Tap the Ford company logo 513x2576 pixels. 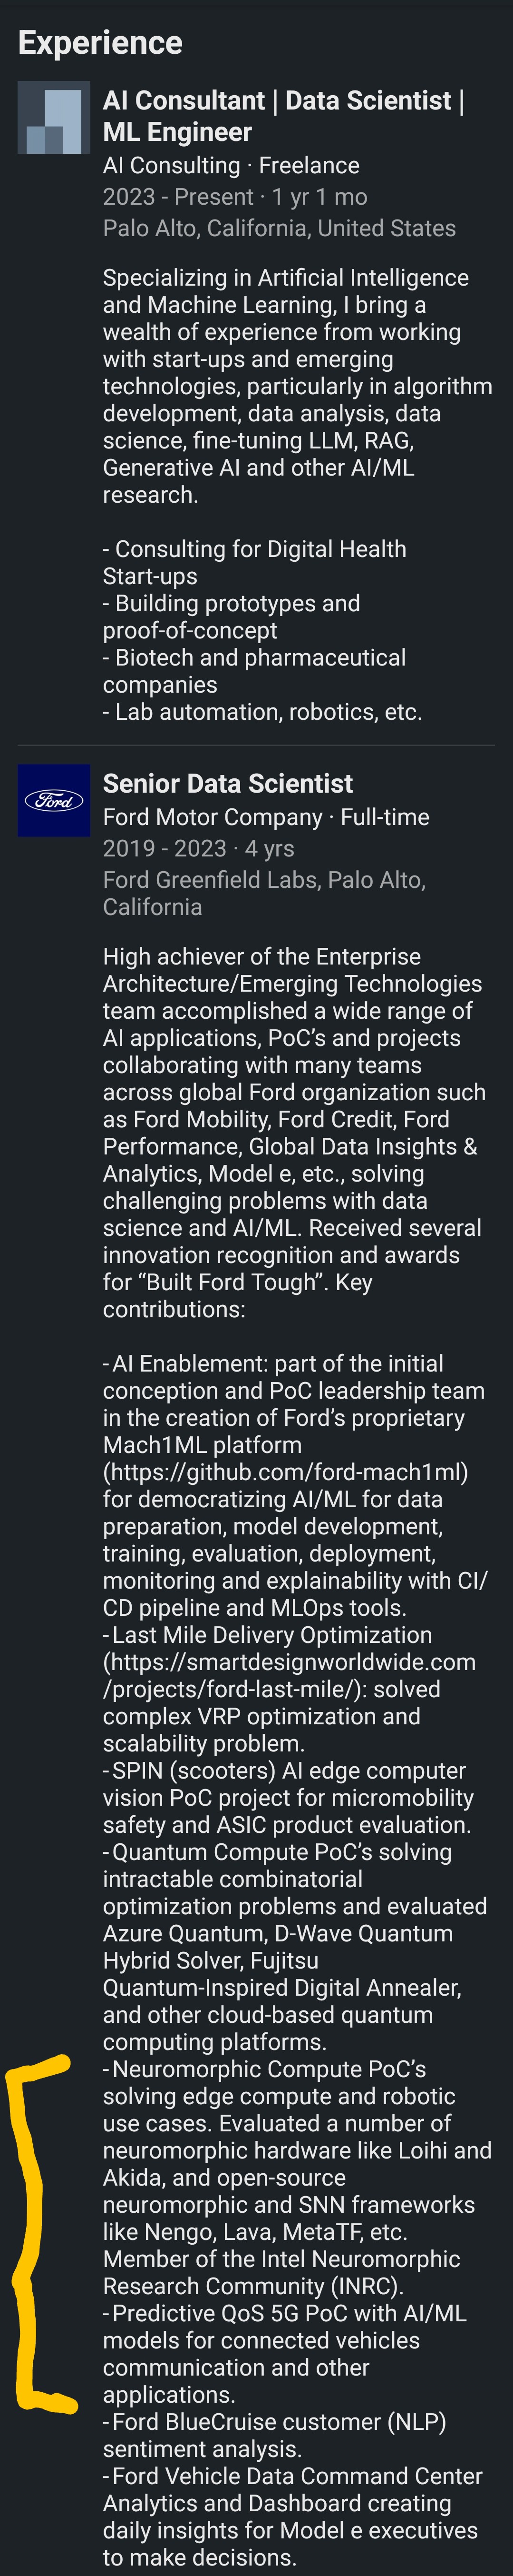point(54,800)
